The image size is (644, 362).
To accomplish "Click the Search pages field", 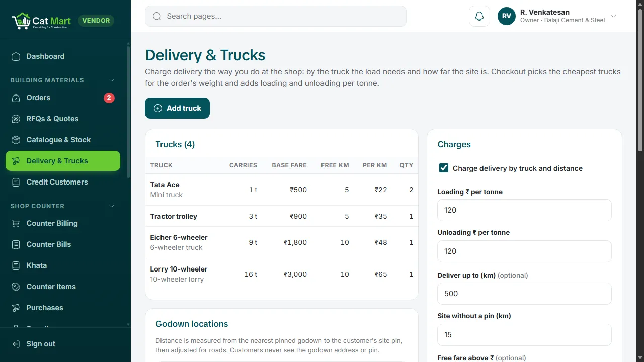I will pos(276,16).
